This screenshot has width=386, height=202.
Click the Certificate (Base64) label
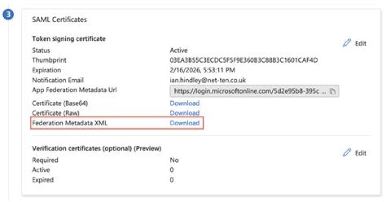pyautogui.click(x=60, y=103)
